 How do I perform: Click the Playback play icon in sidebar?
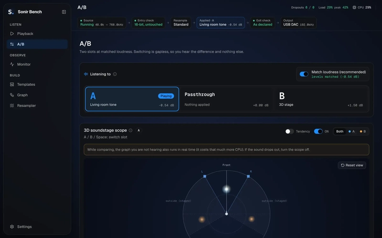click(12, 33)
